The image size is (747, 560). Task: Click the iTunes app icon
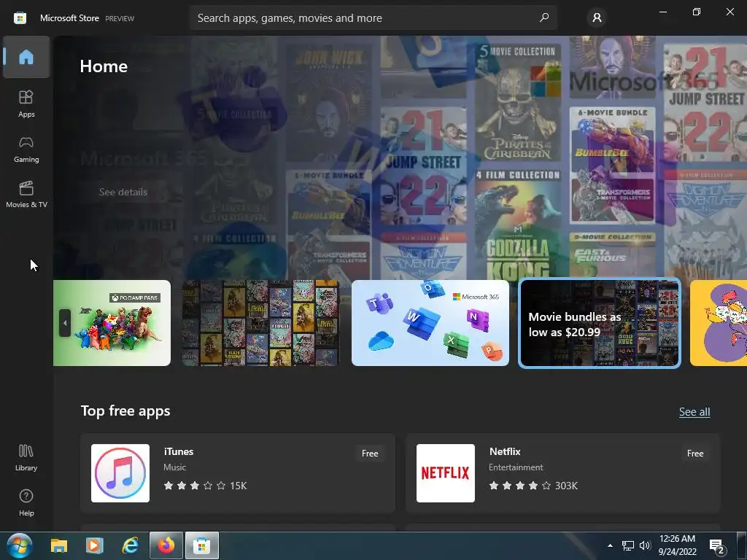(x=120, y=472)
